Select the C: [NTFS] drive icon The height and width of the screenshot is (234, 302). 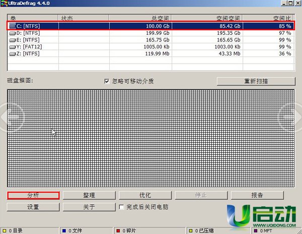pos(12,26)
